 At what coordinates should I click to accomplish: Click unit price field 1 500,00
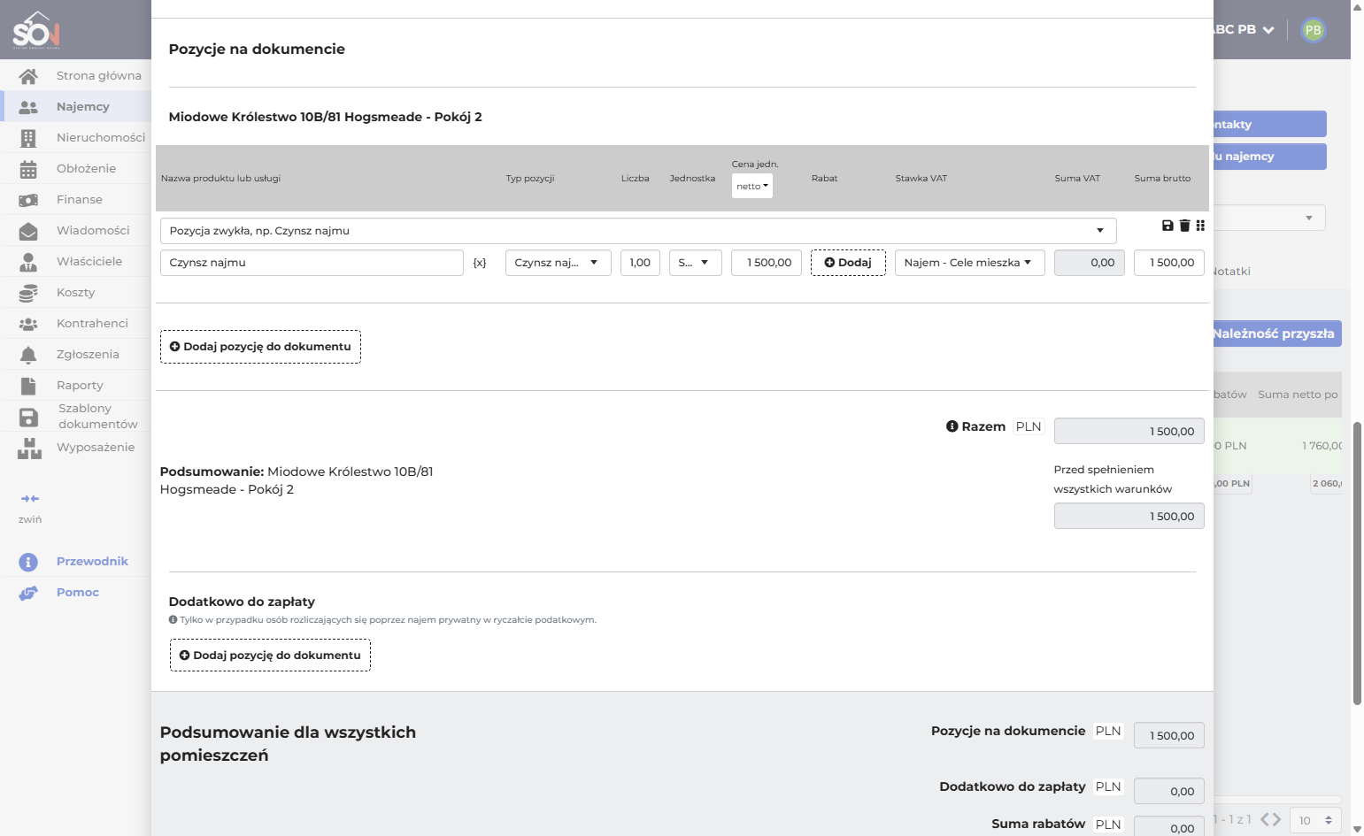(767, 263)
